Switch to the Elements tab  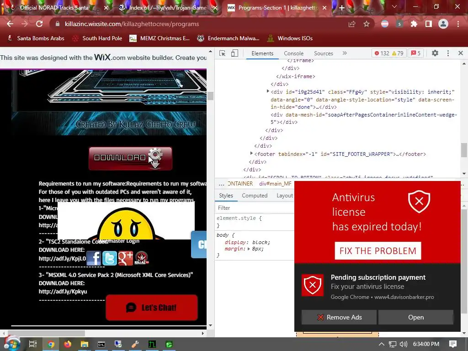click(x=262, y=53)
